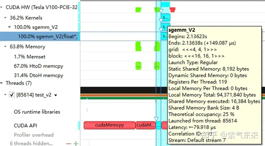Collapse the 100.0% sgemm_V2 tree node
265x146 pixels.
(10, 27)
